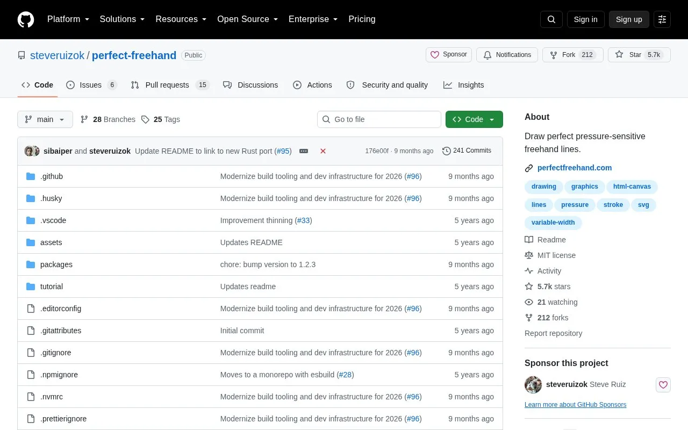
Task: Open the steveruizok owner profile link
Action: coord(58,55)
